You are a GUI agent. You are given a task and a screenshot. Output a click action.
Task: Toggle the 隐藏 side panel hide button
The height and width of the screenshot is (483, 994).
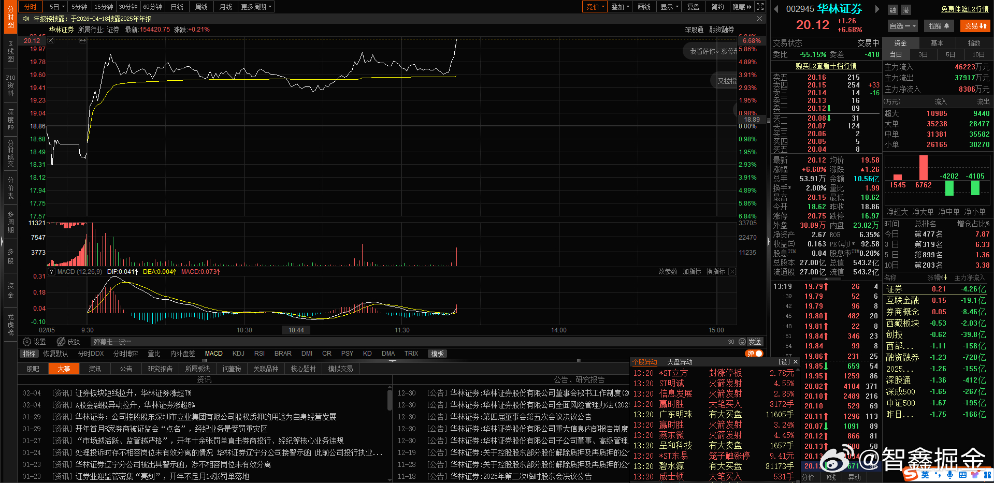742,7
